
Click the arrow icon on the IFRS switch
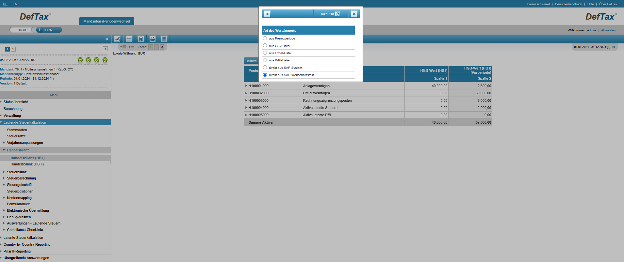pyautogui.click(x=39, y=30)
